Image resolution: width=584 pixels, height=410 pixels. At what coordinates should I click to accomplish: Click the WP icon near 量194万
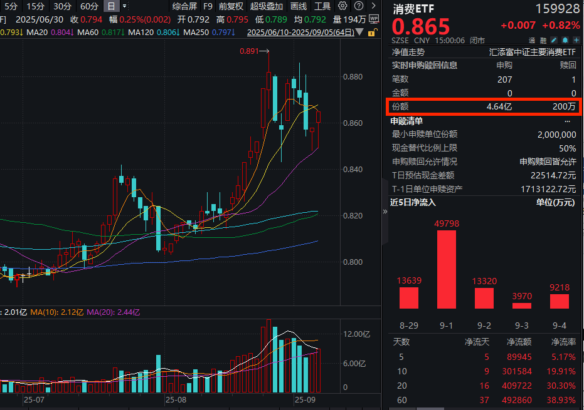[374, 19]
